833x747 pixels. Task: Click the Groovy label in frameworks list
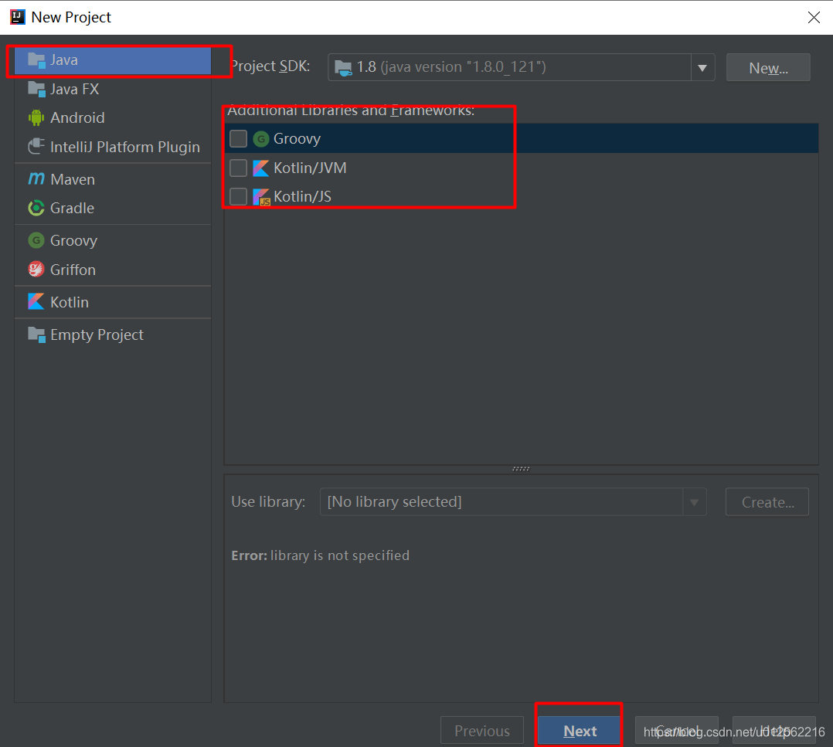297,138
